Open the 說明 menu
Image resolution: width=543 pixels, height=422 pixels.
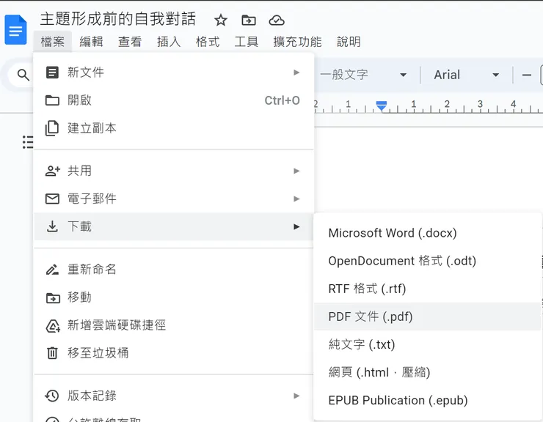pyautogui.click(x=349, y=42)
